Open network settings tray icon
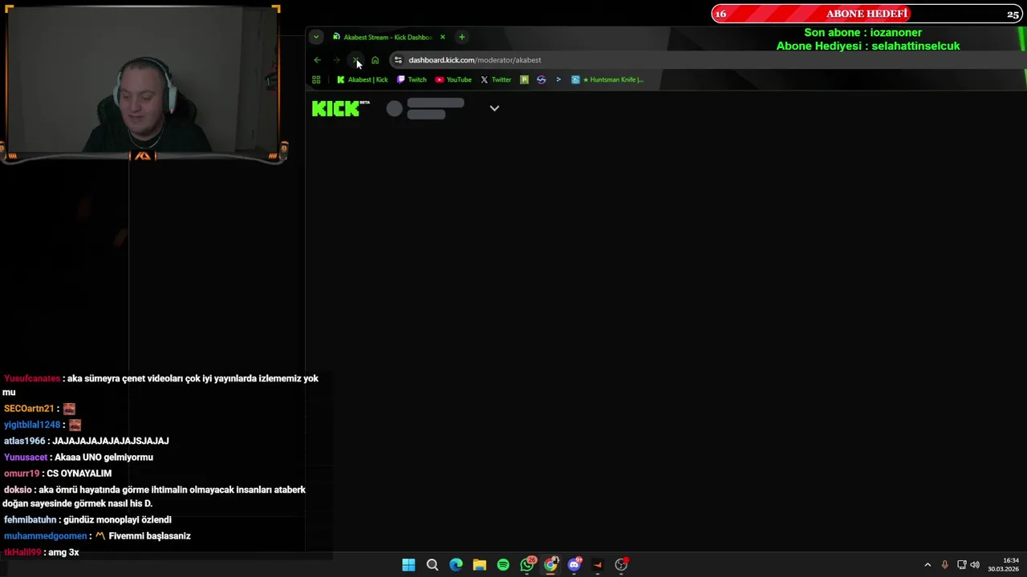Screen dimensions: 1027x577 [961, 565]
